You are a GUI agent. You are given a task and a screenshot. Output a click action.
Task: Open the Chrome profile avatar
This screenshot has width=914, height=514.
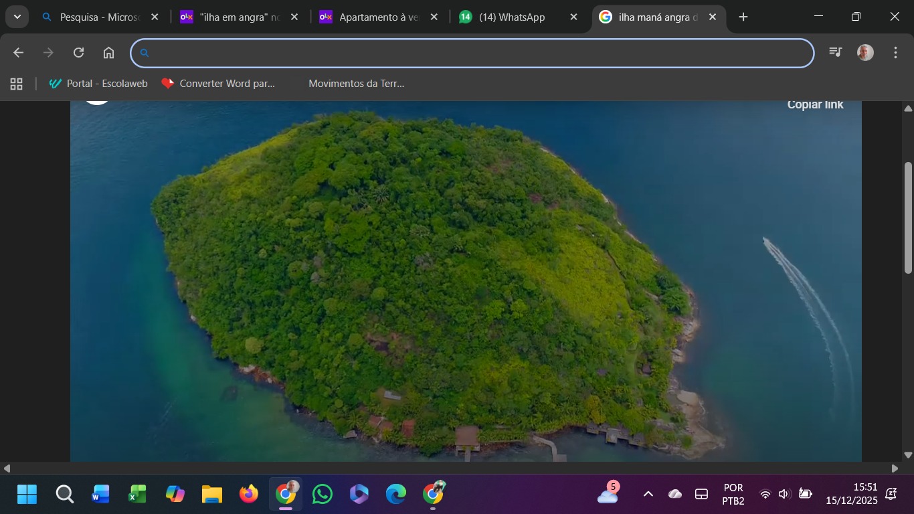pos(865,53)
